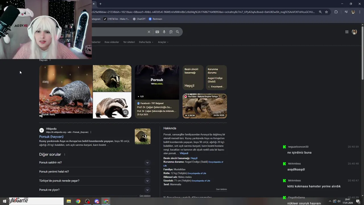Open options menu next to Hayvan

pyautogui.click(x=50, y=60)
